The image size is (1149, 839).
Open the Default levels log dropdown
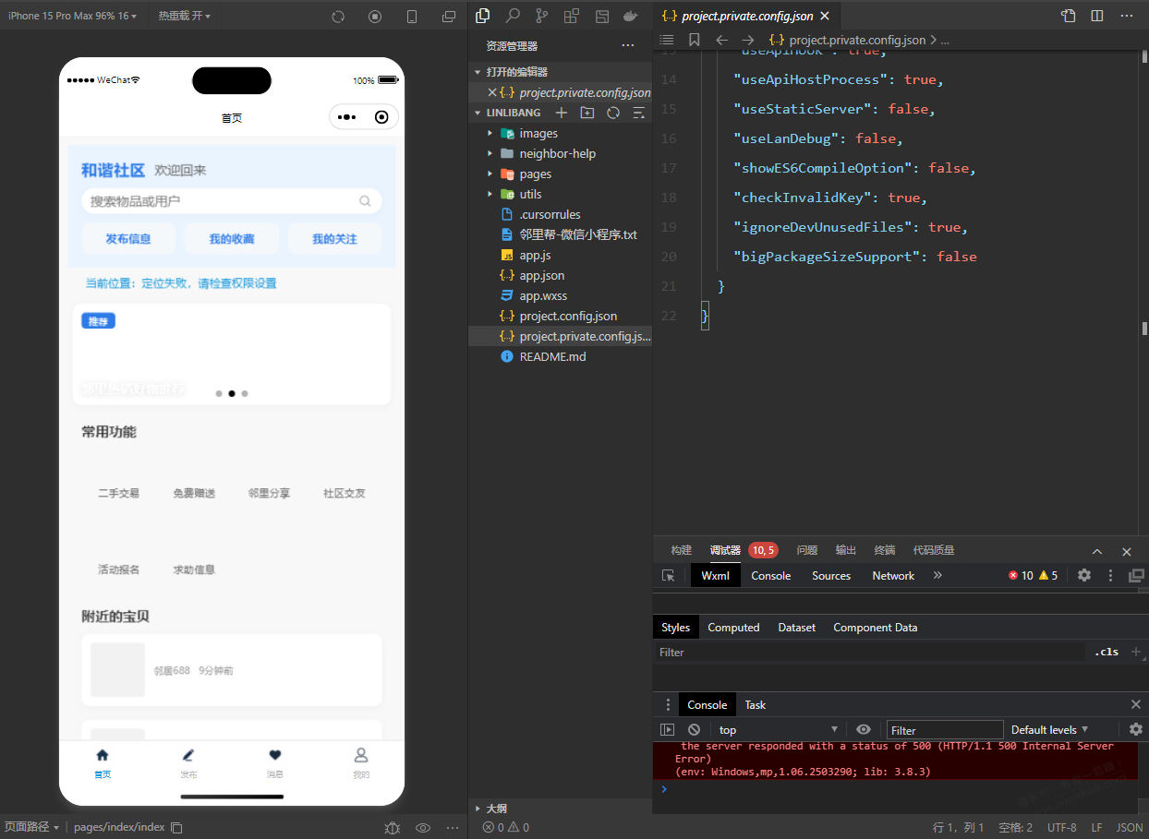[1050, 729]
